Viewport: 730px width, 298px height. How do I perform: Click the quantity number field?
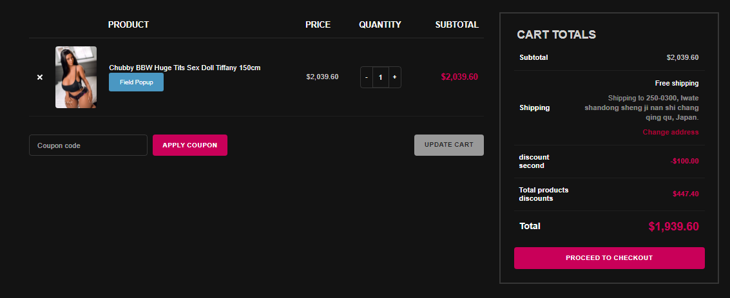(380, 77)
